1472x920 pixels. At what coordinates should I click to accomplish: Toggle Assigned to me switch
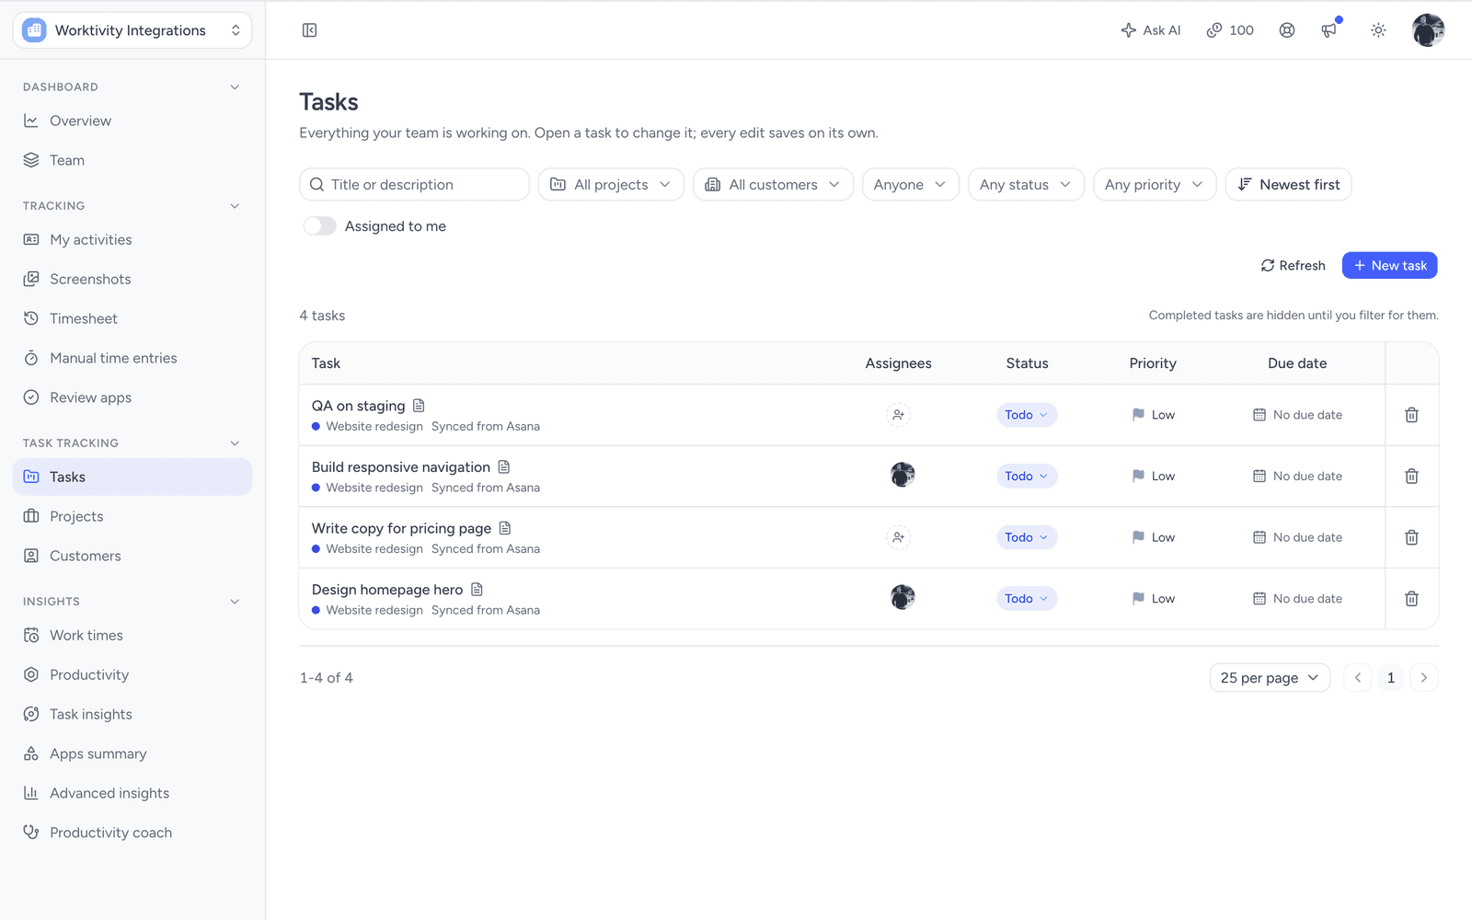click(x=320, y=226)
